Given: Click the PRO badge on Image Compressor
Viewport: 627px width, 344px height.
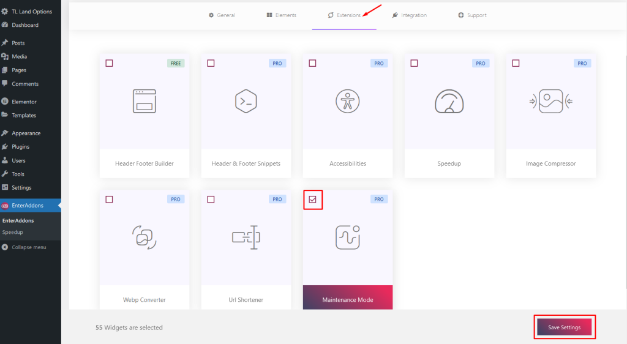Looking at the screenshot, I should (582, 63).
